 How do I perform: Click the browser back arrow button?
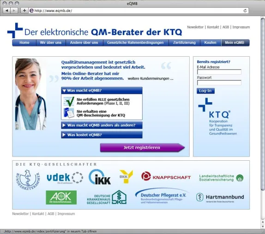[x=7, y=11]
